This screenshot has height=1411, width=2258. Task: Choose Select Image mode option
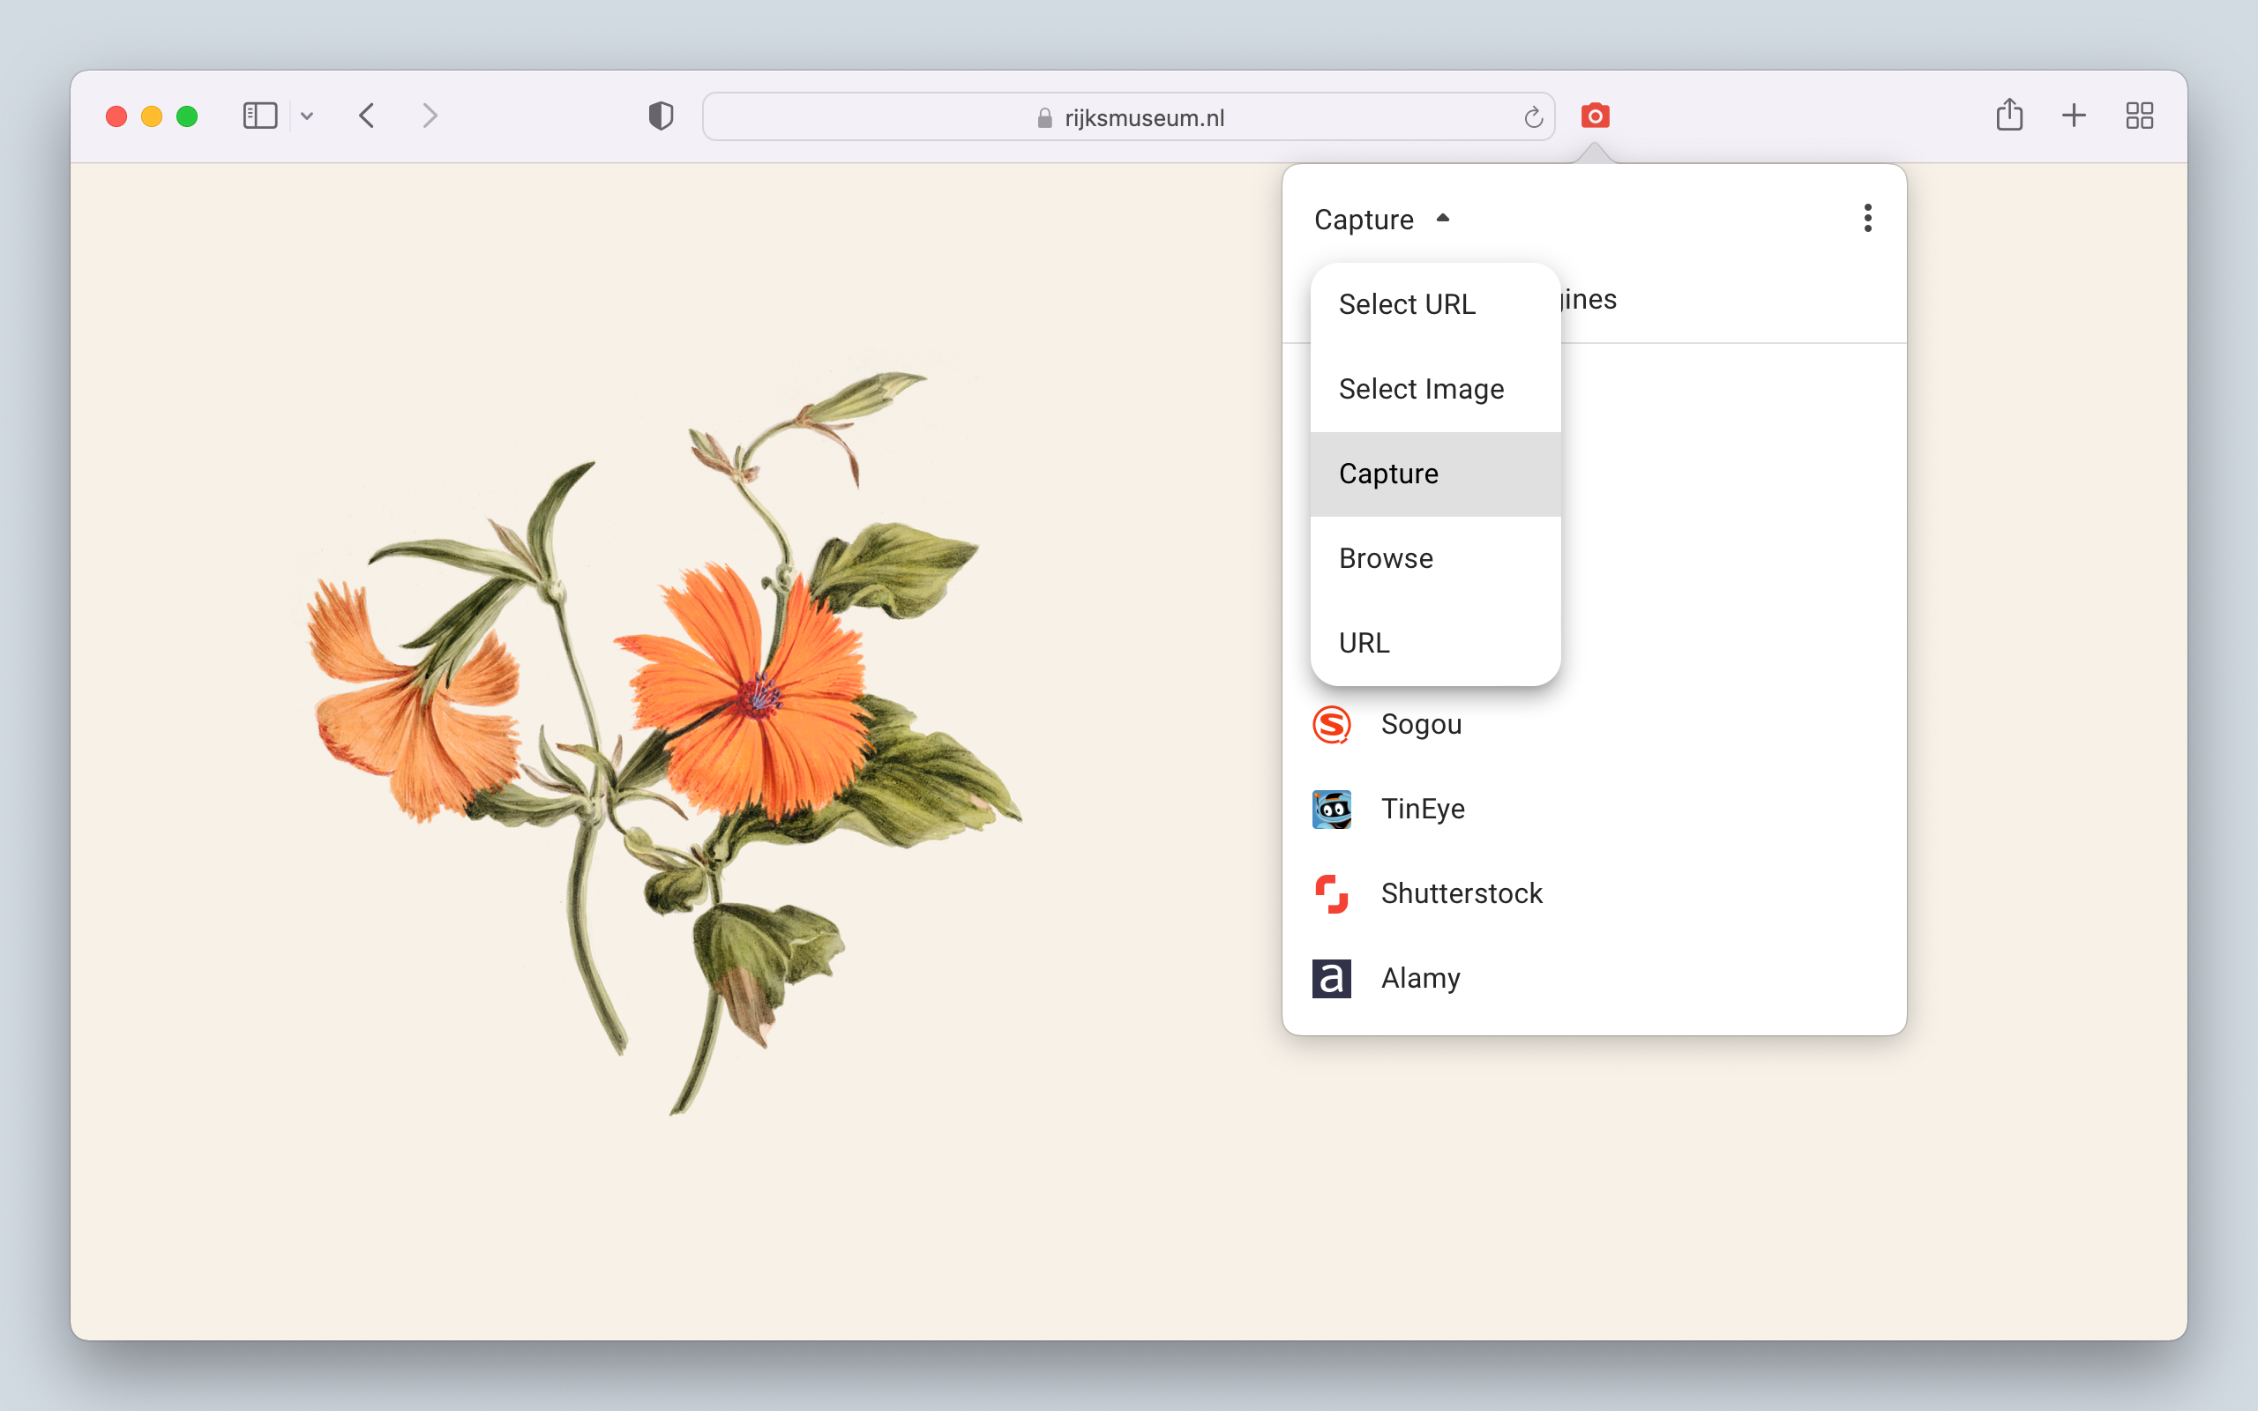pyautogui.click(x=1420, y=389)
